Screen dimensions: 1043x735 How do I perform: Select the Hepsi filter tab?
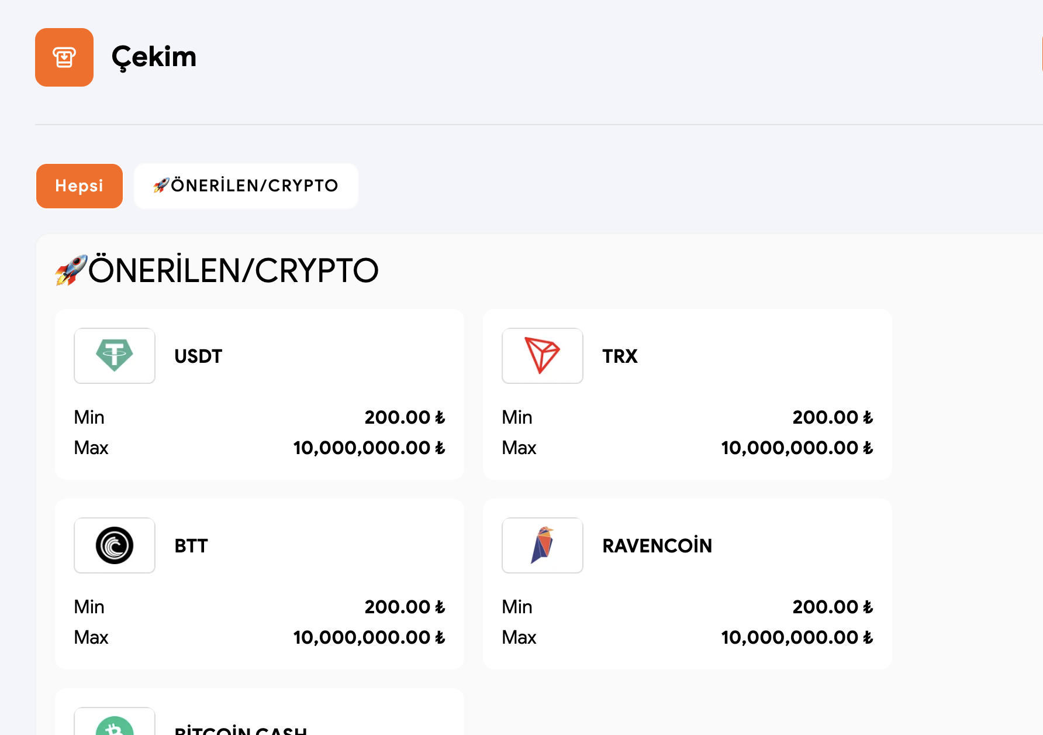coord(80,186)
